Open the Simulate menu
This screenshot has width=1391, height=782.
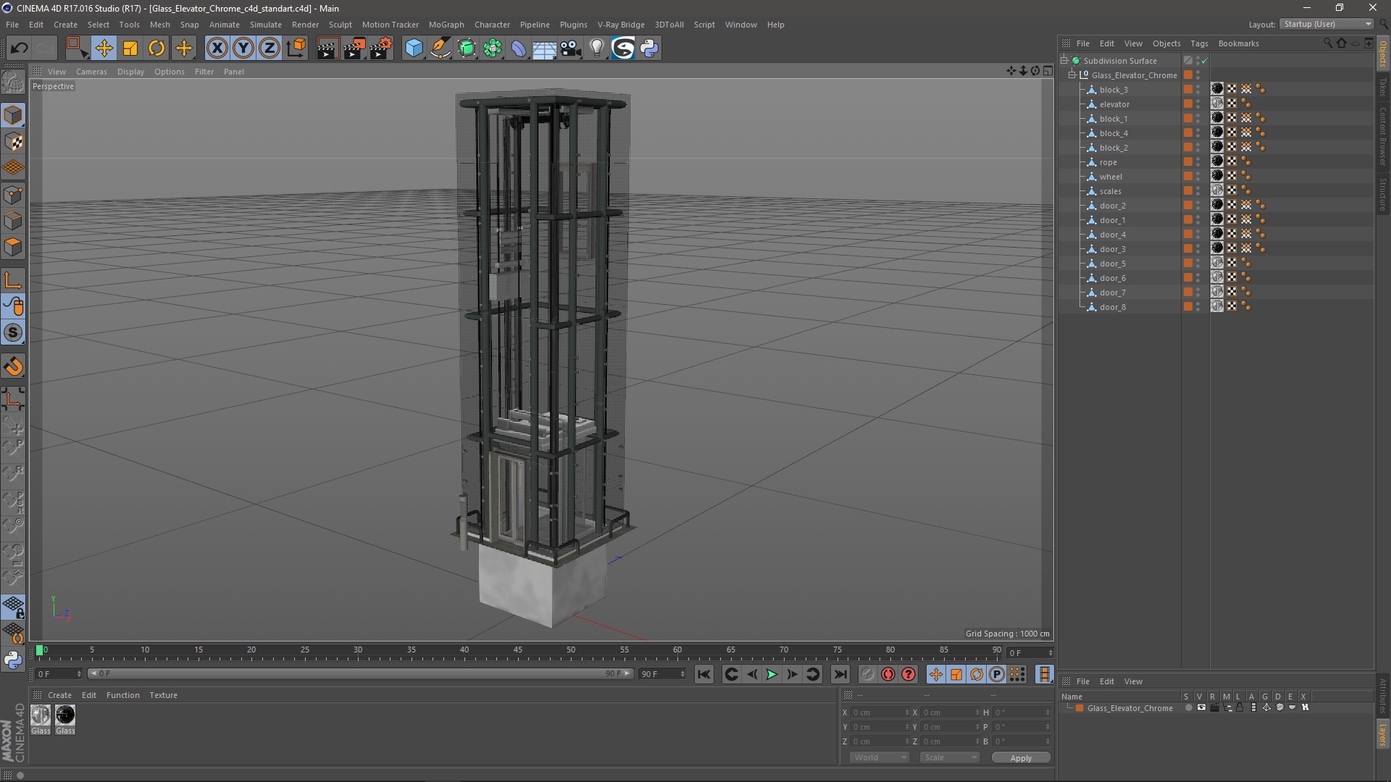point(266,25)
